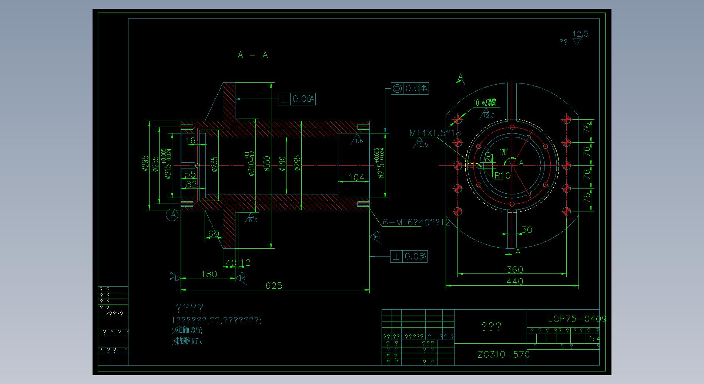Image resolution: width=704 pixels, height=384 pixels.
Task: Click the 360 hole spacing dimension
Action: 514,269
